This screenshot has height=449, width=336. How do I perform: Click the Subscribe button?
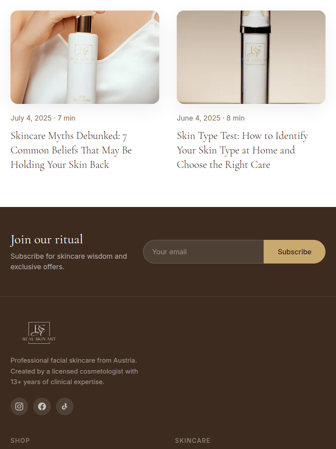[x=294, y=252]
